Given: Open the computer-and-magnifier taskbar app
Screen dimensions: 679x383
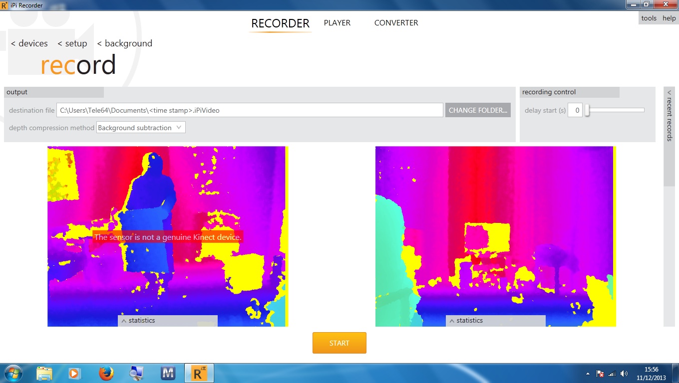Looking at the screenshot, I should (x=136, y=373).
